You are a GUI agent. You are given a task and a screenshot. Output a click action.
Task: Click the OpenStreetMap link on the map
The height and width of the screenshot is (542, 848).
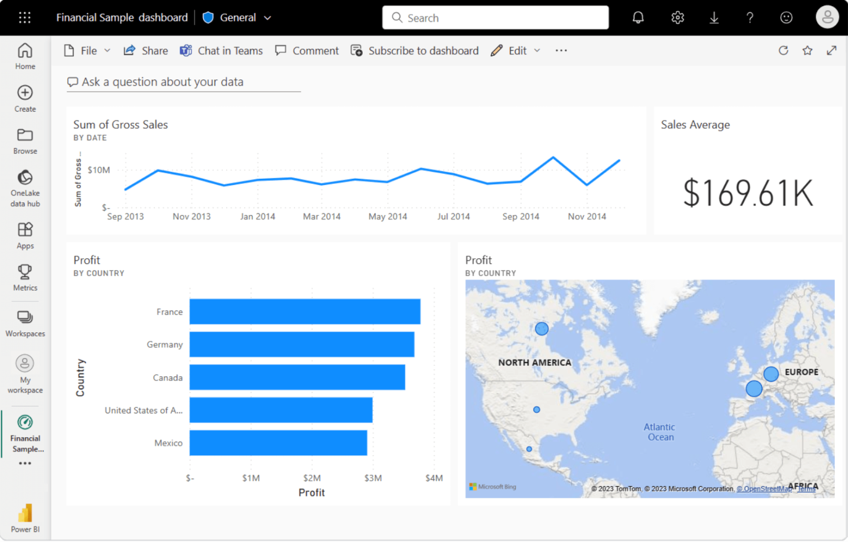point(764,488)
